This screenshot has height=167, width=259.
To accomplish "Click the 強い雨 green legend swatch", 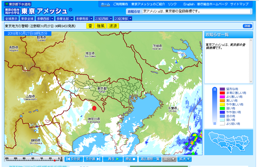I will click(x=222, y=108).
